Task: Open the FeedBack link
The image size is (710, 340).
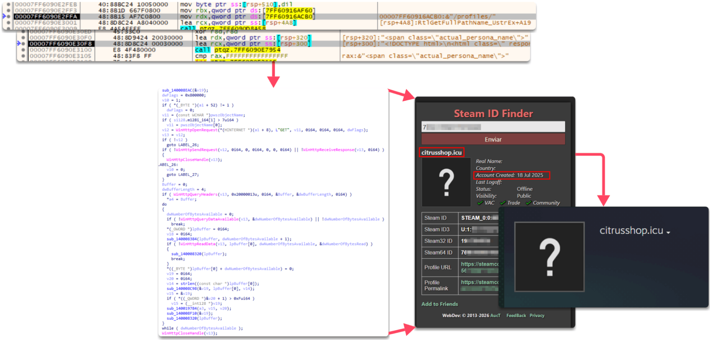Action: [516, 316]
